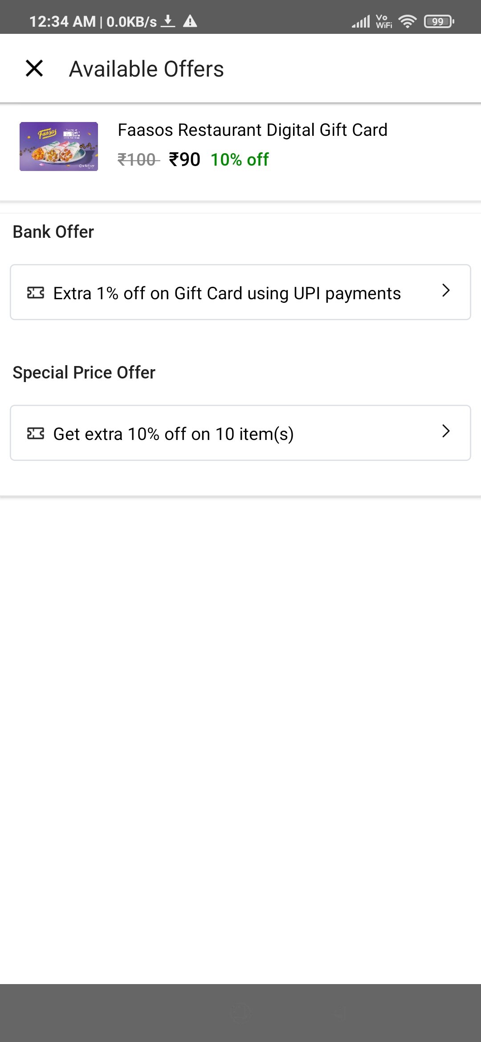Tap the VoWiFi status indicator

click(383, 21)
